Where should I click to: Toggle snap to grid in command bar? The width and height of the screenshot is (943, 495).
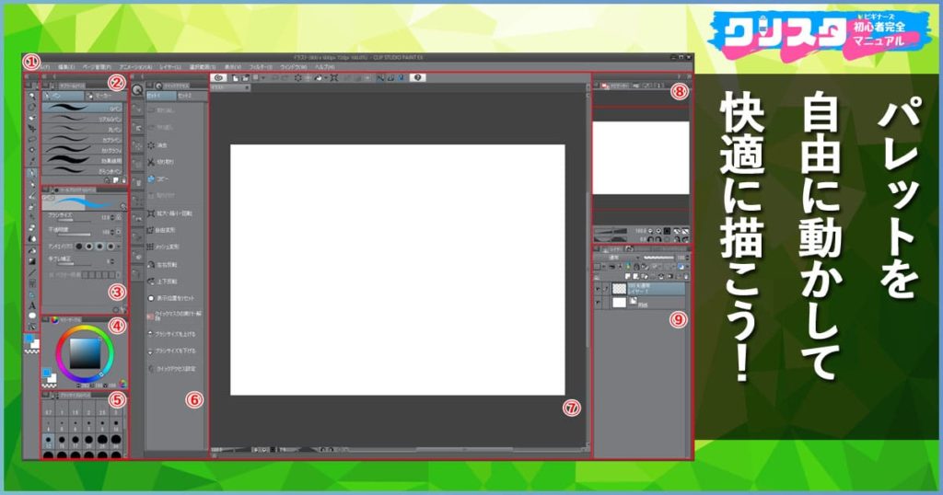click(400, 77)
